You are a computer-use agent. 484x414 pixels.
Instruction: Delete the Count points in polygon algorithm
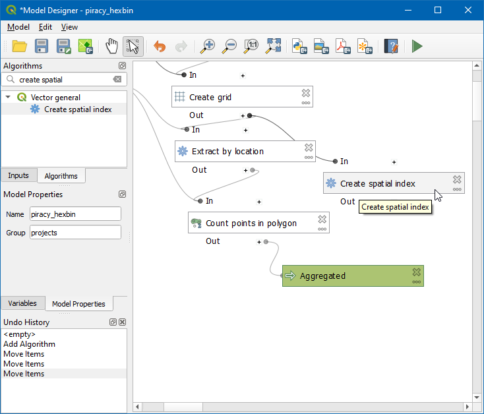pyautogui.click(x=322, y=219)
